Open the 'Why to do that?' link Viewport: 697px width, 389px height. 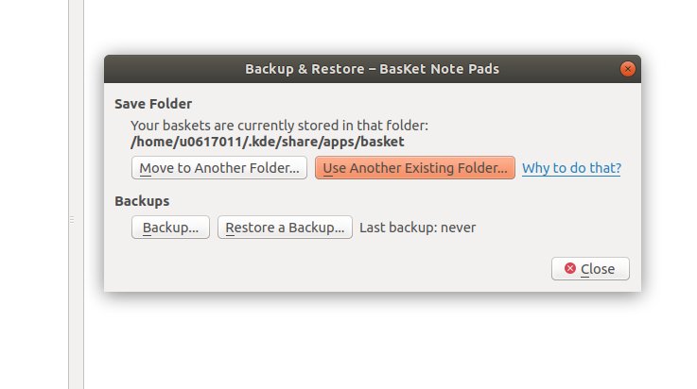click(x=571, y=168)
